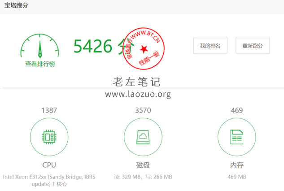284x191 pixels.
Task: Click the CPU chip icon
Action: click(49, 137)
